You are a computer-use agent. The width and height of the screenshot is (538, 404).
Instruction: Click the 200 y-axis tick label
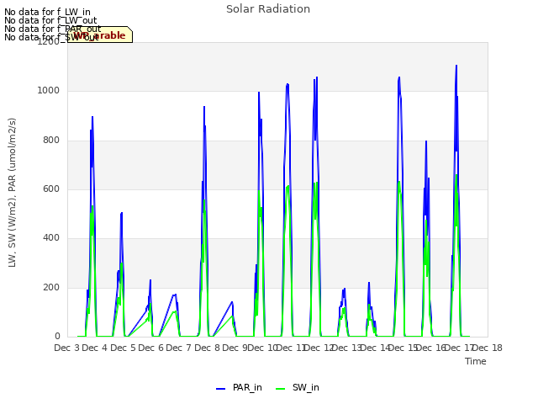(x=51, y=287)
